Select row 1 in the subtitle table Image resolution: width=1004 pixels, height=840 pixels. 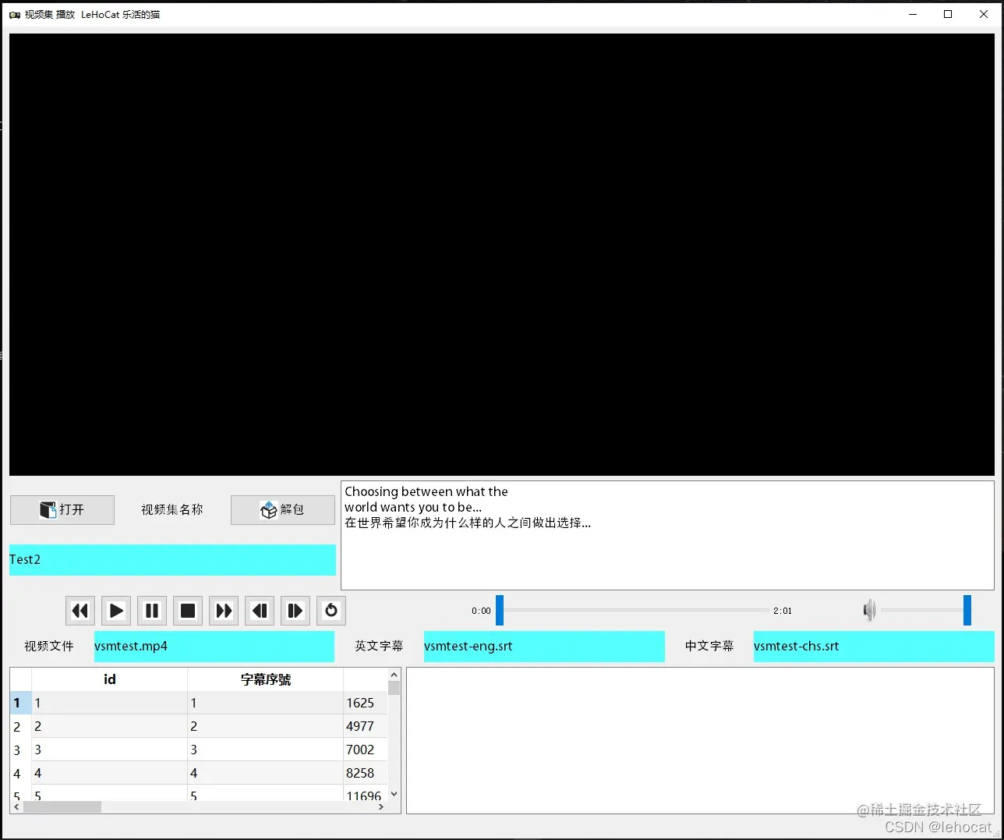109,703
